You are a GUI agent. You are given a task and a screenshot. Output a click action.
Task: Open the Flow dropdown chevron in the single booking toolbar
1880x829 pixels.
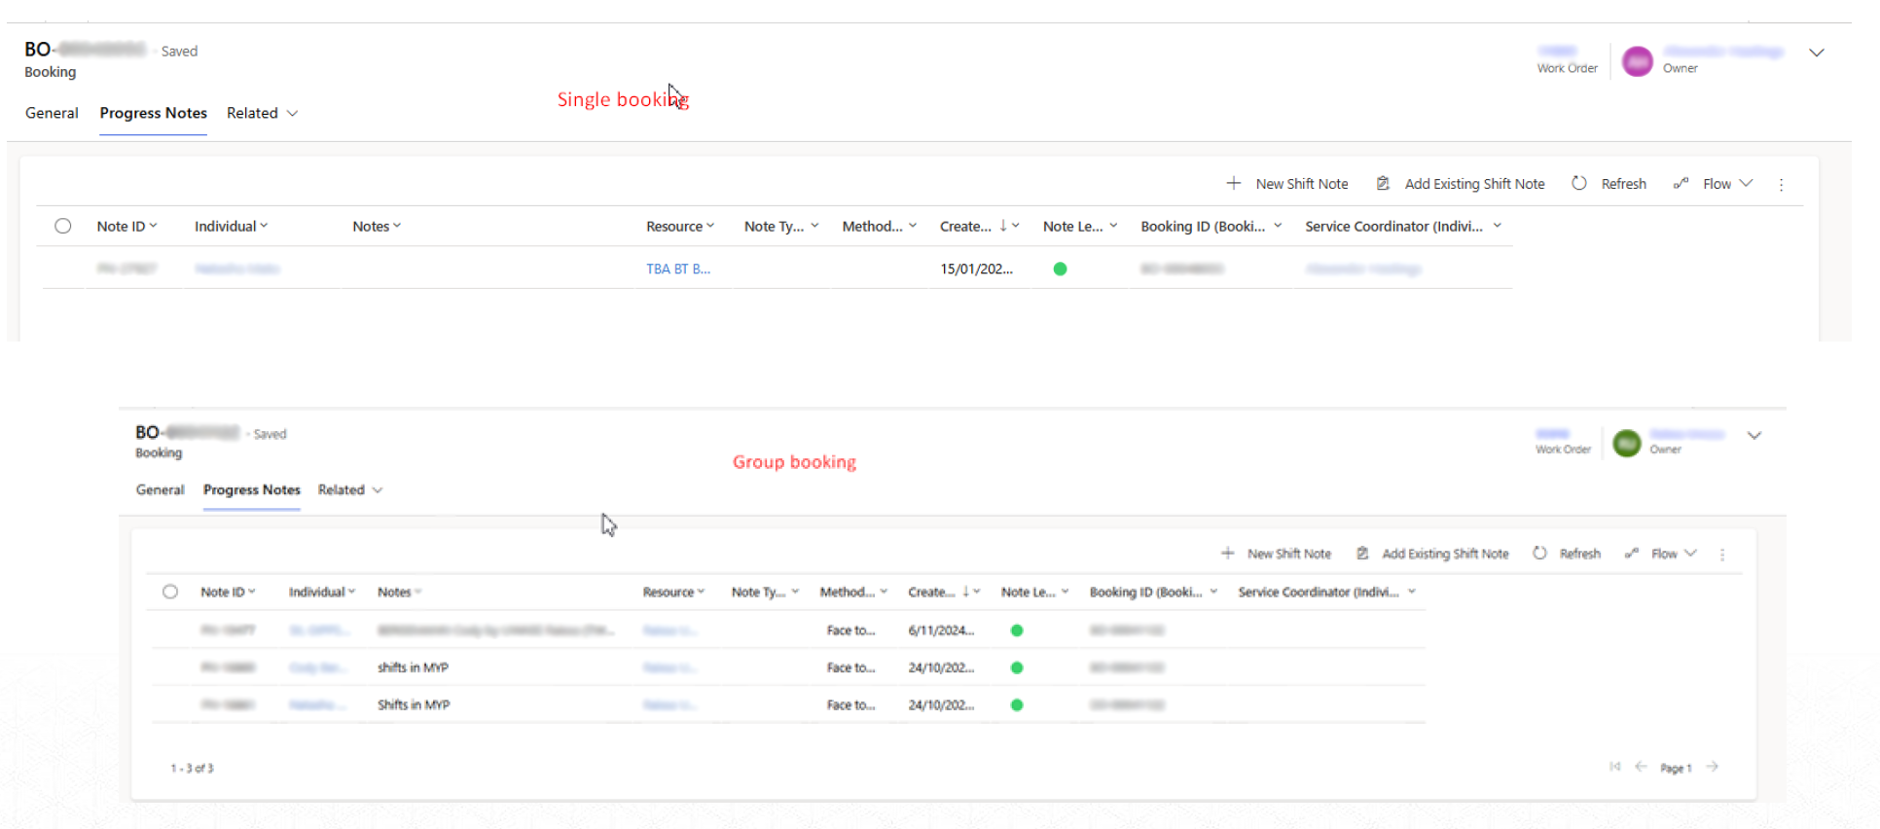[x=1746, y=184]
